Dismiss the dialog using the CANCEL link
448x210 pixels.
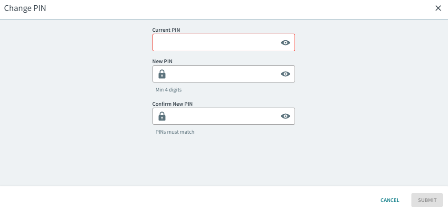390,200
